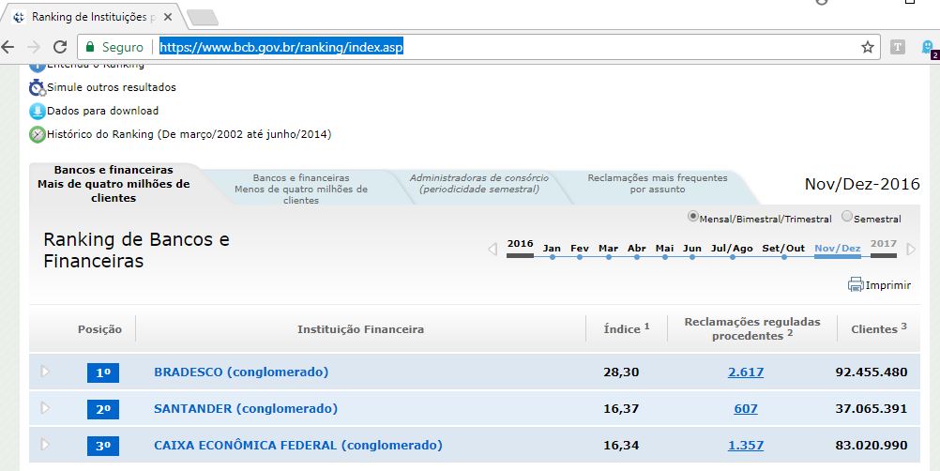
Task: Open Simule outros resultados link
Action: tap(112, 87)
